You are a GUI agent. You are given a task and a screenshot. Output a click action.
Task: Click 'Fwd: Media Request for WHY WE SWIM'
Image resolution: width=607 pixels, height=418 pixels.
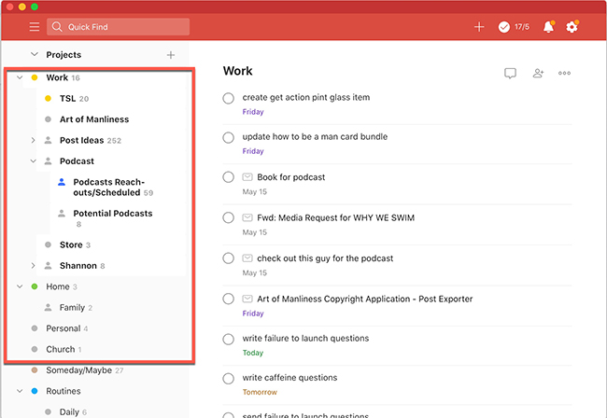click(x=335, y=217)
